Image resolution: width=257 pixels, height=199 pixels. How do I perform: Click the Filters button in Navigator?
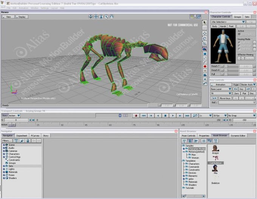pyautogui.click(x=7, y=141)
